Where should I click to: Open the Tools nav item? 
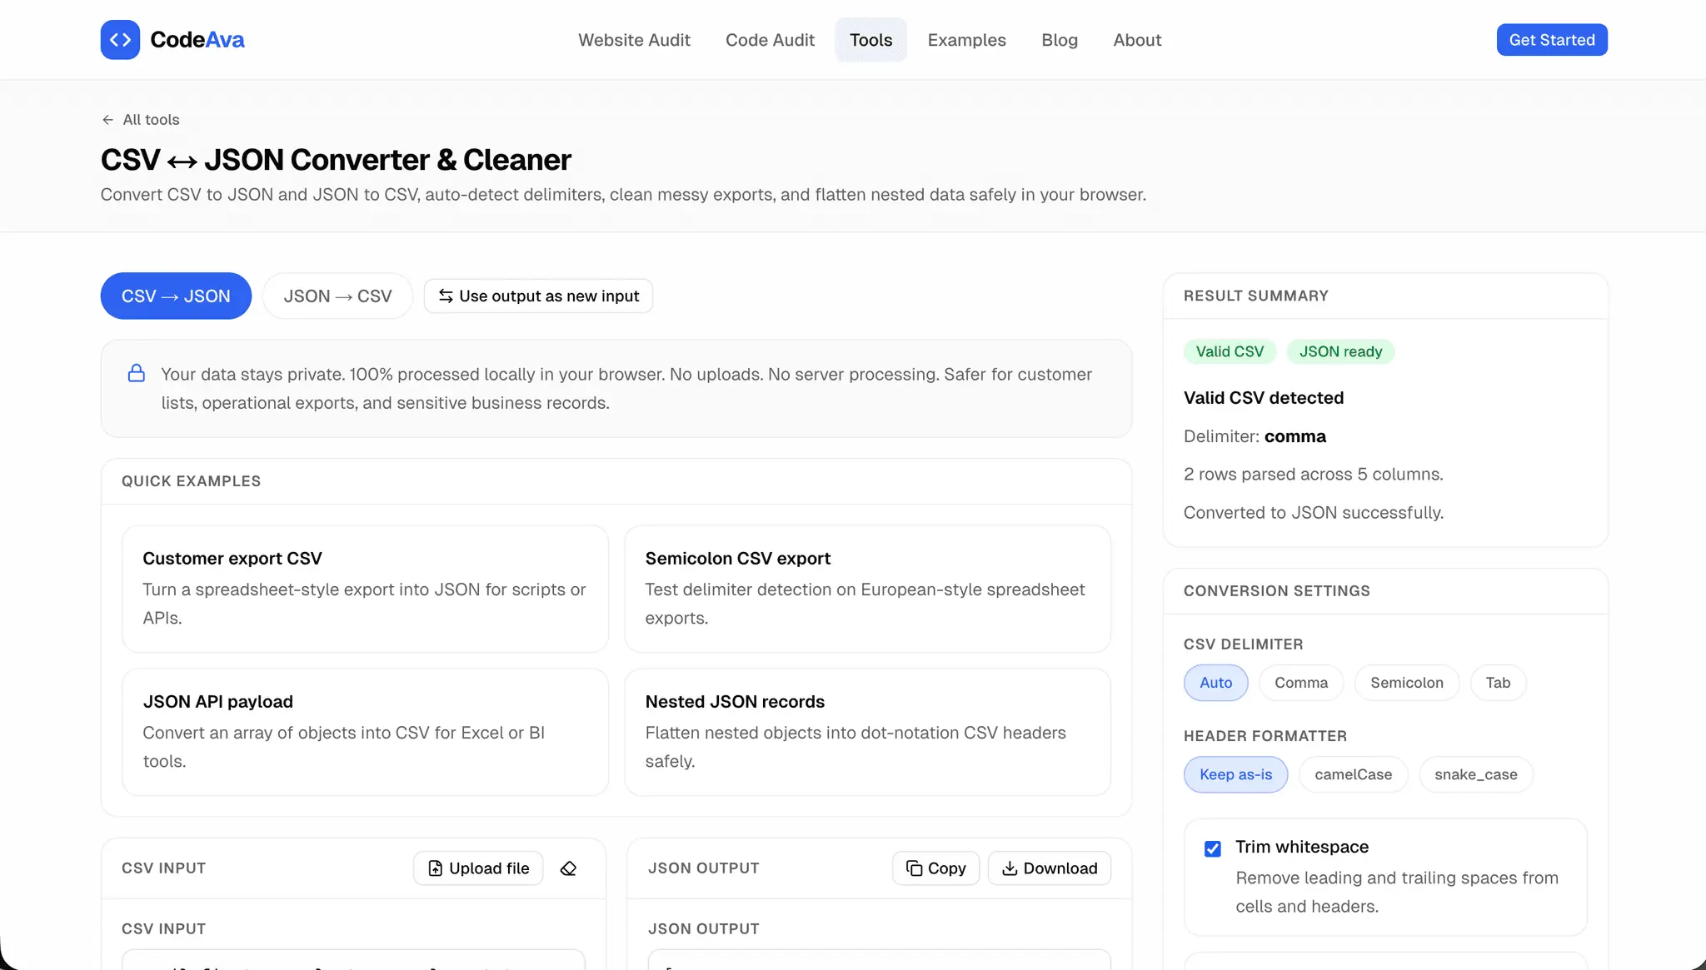pos(870,40)
